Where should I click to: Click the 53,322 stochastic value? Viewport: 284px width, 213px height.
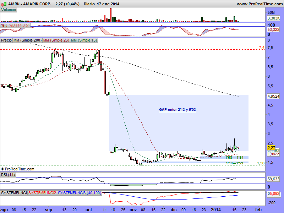[x=273, y=29]
